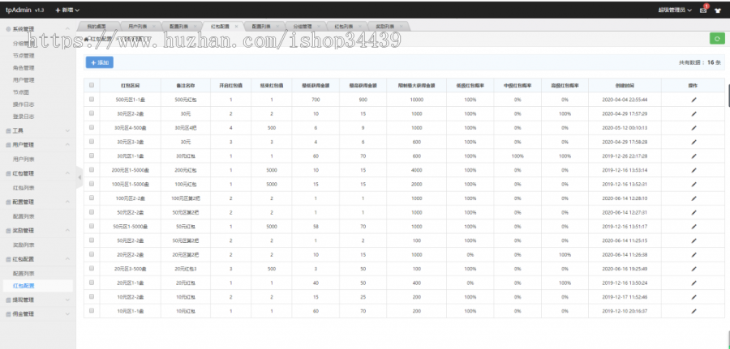730x349 pixels.
Task: Switch to the 我的桌面 tab
Action: pyautogui.click(x=97, y=26)
